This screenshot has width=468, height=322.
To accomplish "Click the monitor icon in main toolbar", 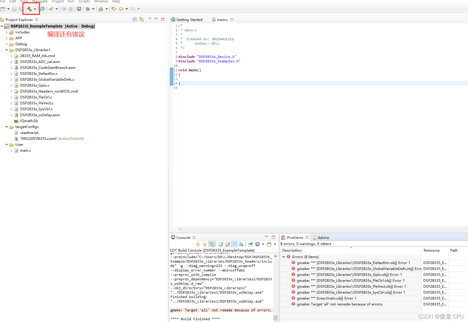I will (x=79, y=9).
